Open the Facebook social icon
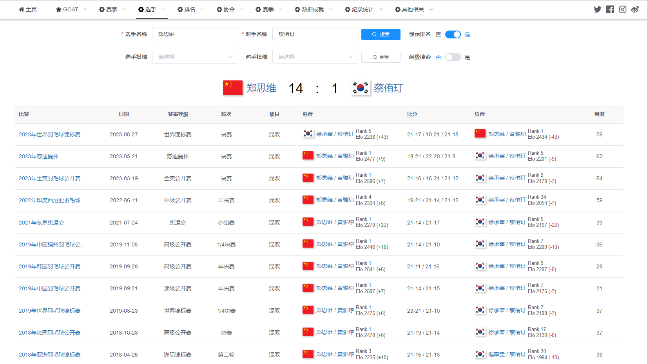Viewport: 647px width, 364px height. click(x=610, y=9)
